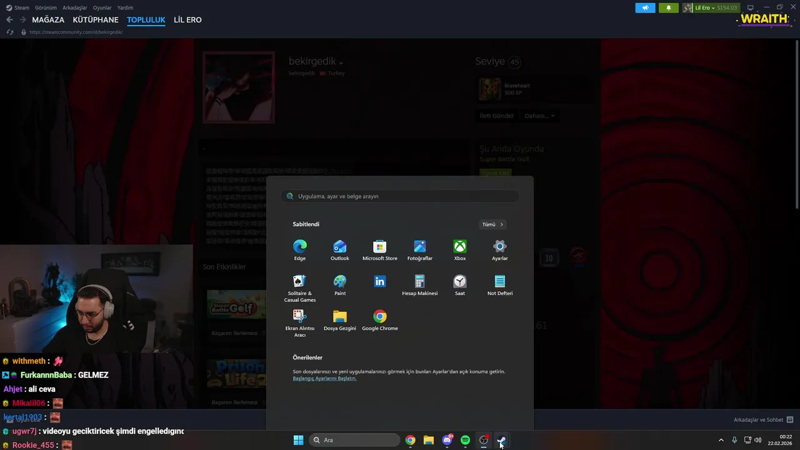Click the bekirgedik profile avatar
This screenshot has height=450, width=800.
[x=238, y=87]
